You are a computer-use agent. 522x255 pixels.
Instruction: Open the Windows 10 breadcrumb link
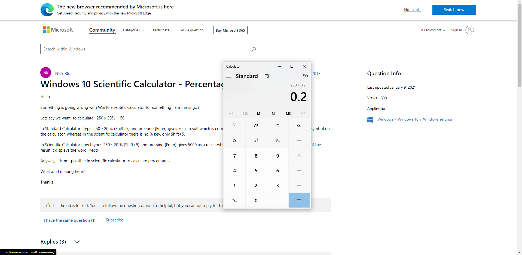click(408, 119)
